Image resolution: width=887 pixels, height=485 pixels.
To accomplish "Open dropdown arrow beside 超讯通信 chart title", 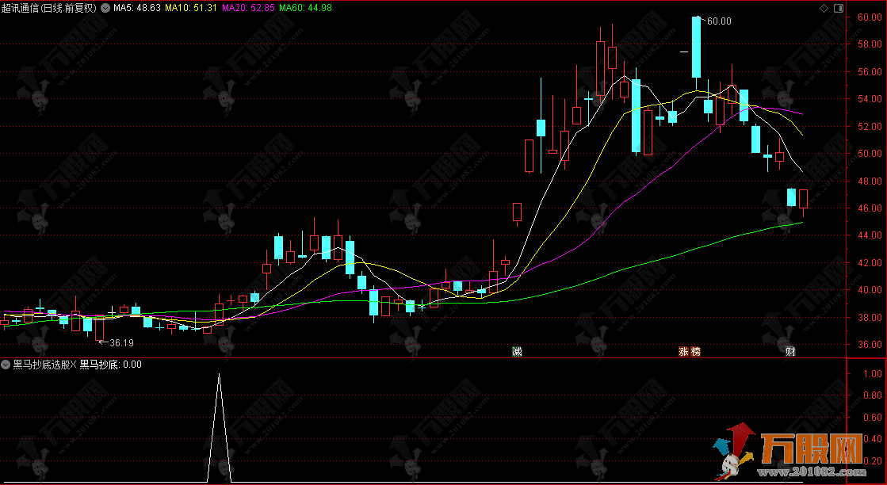I will tap(105, 8).
